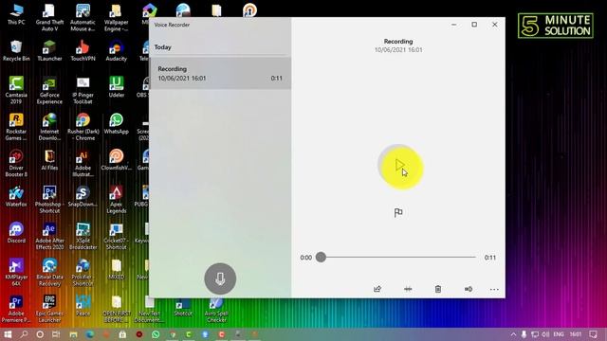This screenshot has width=607, height=341.
Task: Add a marker flag to recording
Action: 398,212
